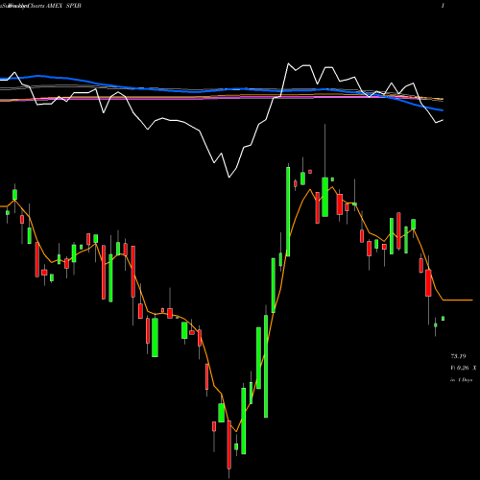This screenshot has height=480, width=480.
Task: Click the white indicator line's lowest trough
Action: point(229,177)
